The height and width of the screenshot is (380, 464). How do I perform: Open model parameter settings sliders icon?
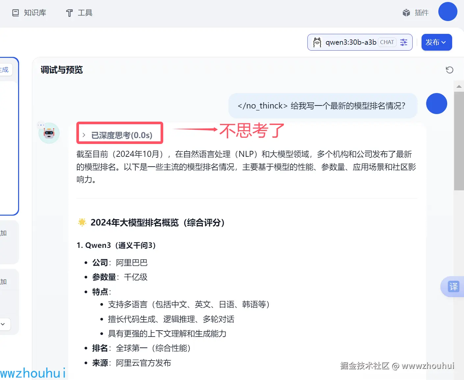coord(404,42)
